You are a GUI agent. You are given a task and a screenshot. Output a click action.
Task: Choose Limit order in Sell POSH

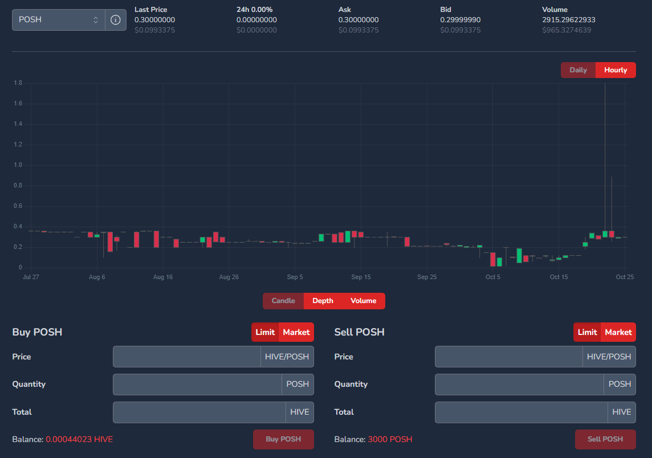pyautogui.click(x=587, y=332)
